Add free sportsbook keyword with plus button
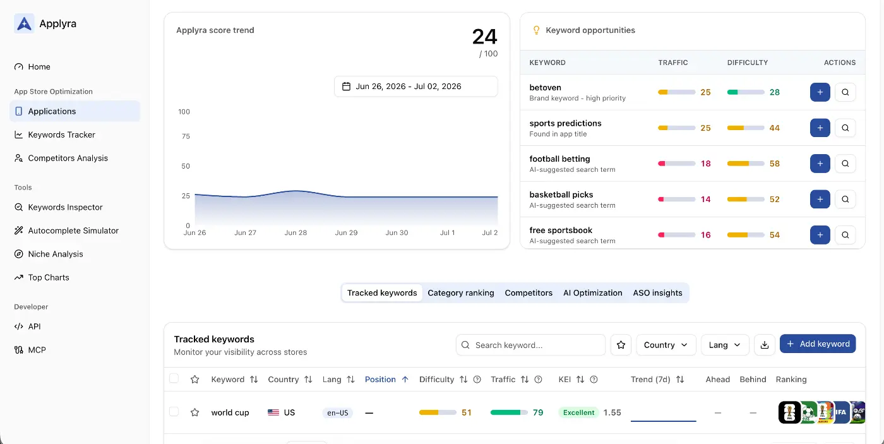The height and width of the screenshot is (444, 884). tap(820, 235)
